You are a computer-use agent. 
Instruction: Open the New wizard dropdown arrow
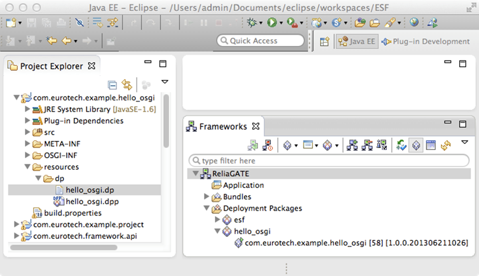pyautogui.click(x=20, y=23)
